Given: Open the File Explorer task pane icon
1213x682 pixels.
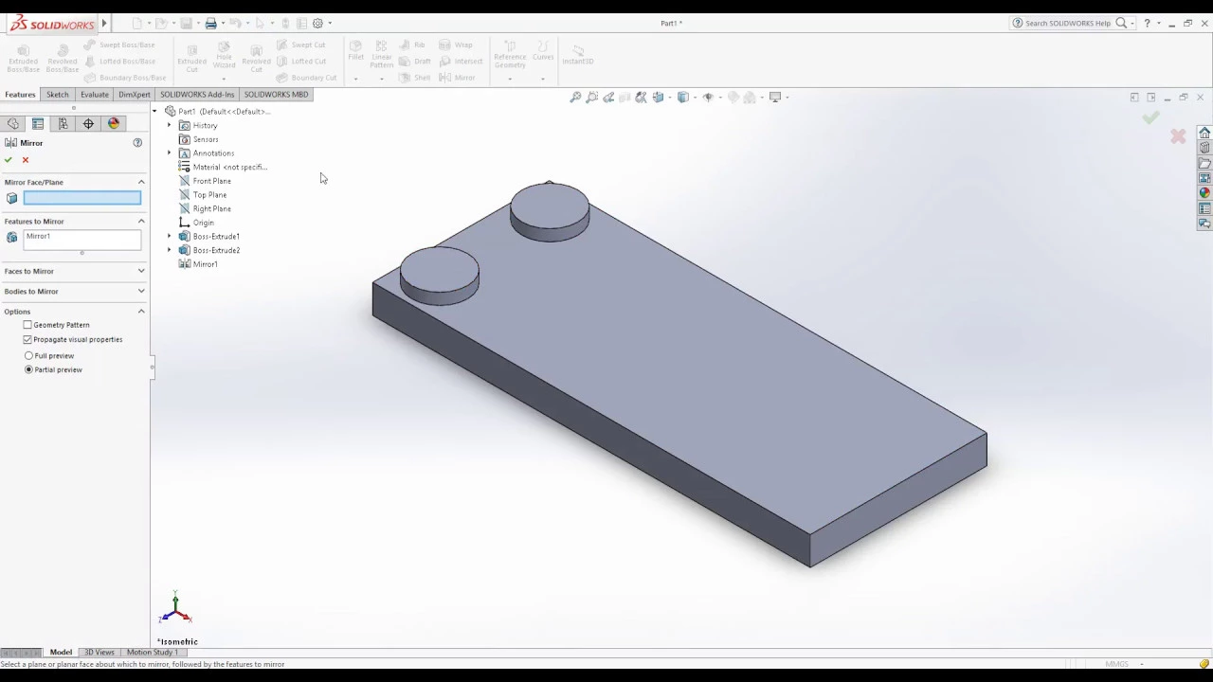Looking at the screenshot, I should pyautogui.click(x=1204, y=163).
